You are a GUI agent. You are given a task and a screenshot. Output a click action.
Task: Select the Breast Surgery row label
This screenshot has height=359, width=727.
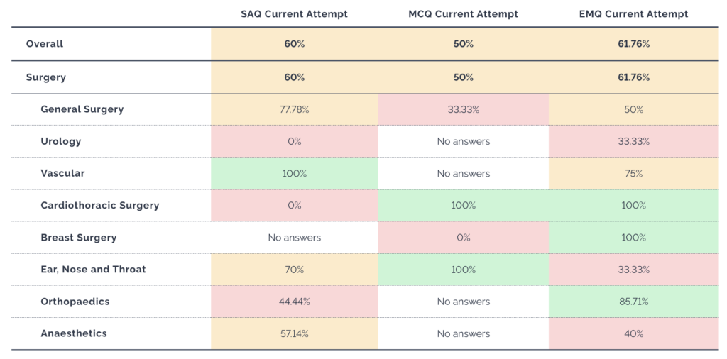click(x=78, y=238)
